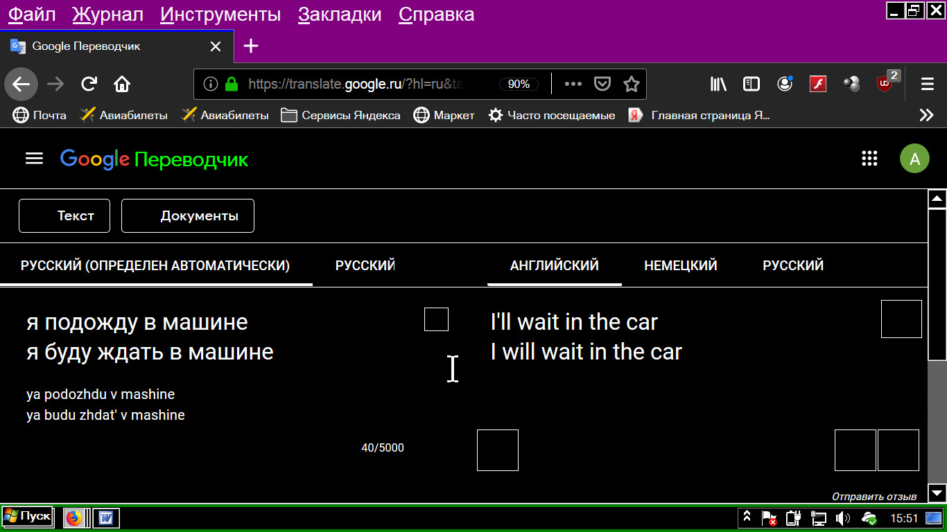This screenshot has width=947, height=532.
Task: Open the Главная страница Я... bookmark
Action: (699, 116)
